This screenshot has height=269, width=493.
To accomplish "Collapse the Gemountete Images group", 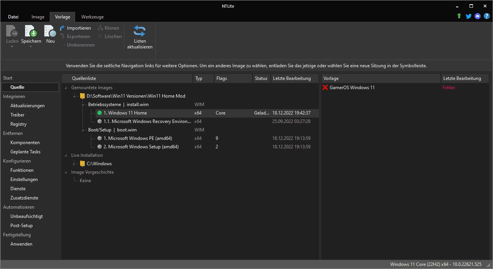I will [x=66, y=88].
